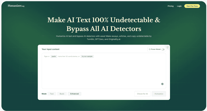The image size is (207, 111).
Task: Click the Mode label
Action: [x=44, y=94]
